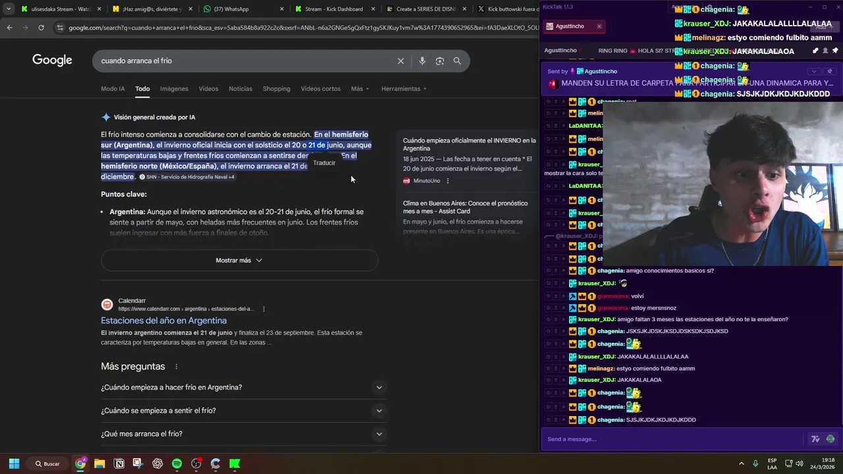Click the Google search input field
The width and height of the screenshot is (843, 474).
coord(244,61)
